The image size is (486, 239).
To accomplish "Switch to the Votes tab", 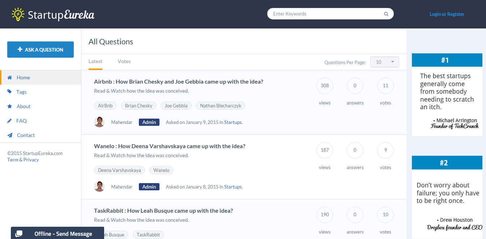I will (x=124, y=61).
